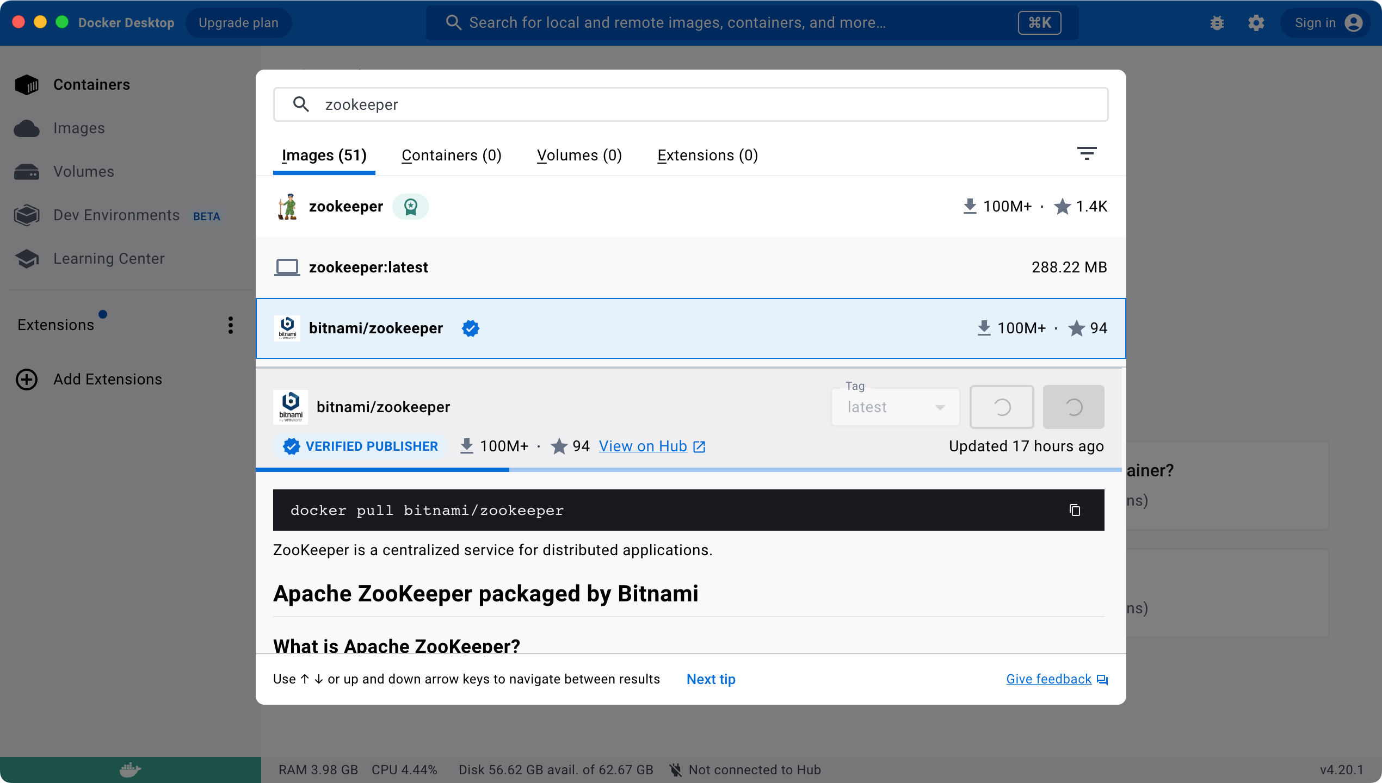The height and width of the screenshot is (783, 1382).
Task: Open the Extensions (0) tab
Action: click(x=707, y=156)
